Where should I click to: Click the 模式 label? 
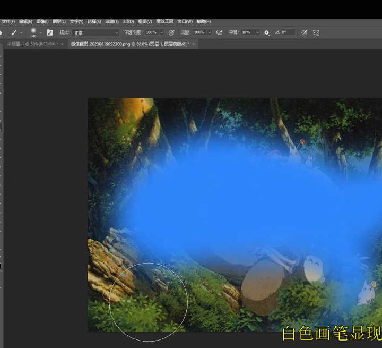65,32
